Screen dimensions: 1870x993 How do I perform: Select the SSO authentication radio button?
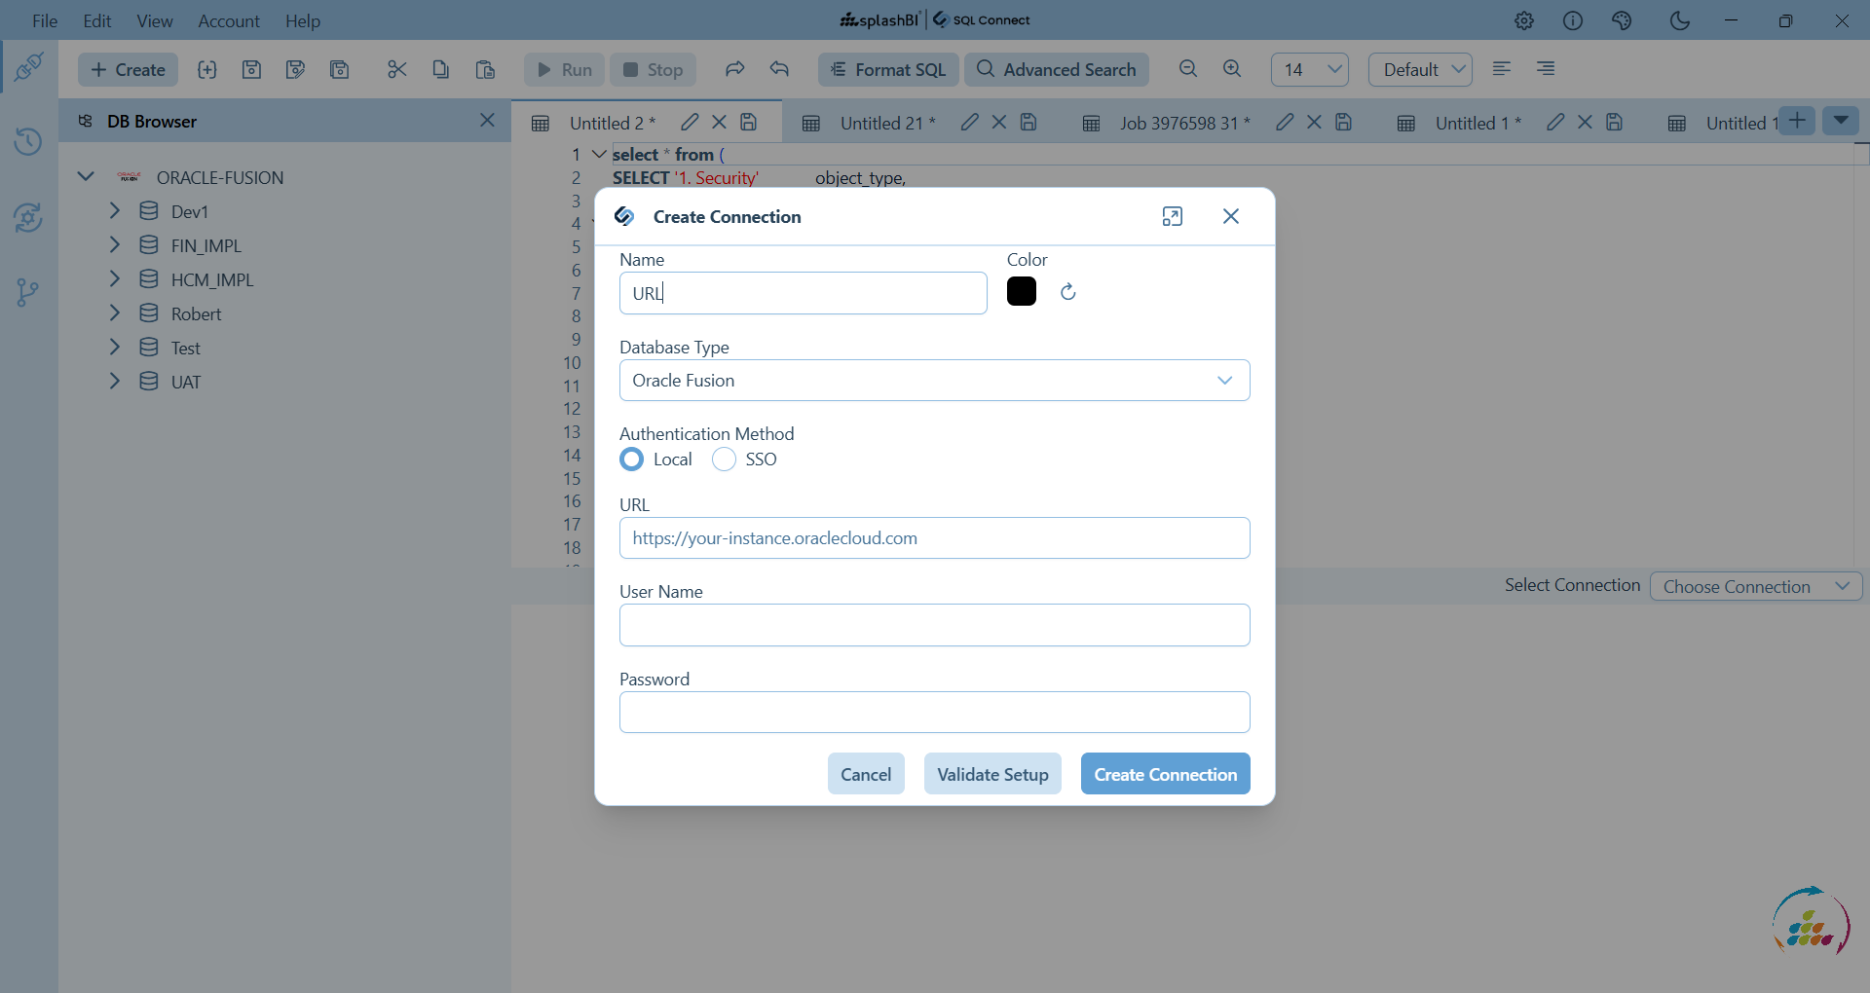(x=724, y=460)
